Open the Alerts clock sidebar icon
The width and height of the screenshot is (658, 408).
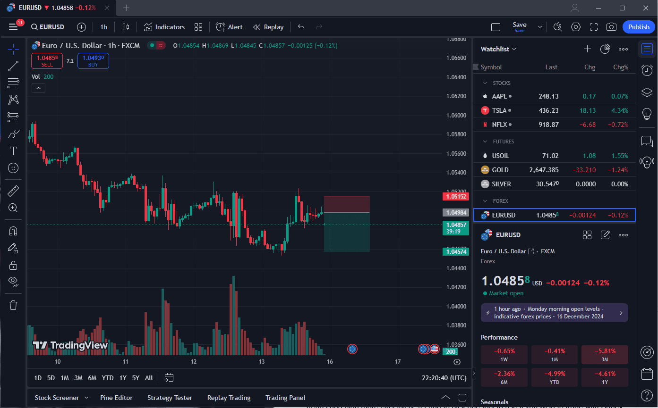click(647, 70)
